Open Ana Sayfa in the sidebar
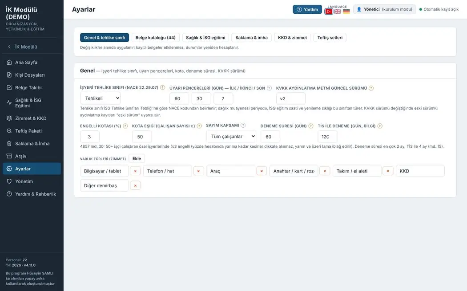Screen dimensions: 467x291 32,63
